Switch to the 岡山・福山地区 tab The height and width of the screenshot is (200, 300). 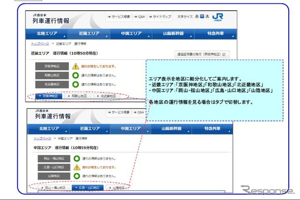tap(54, 188)
